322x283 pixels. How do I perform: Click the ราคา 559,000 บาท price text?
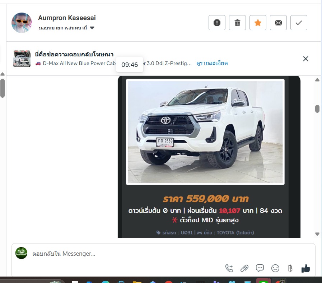(x=206, y=199)
